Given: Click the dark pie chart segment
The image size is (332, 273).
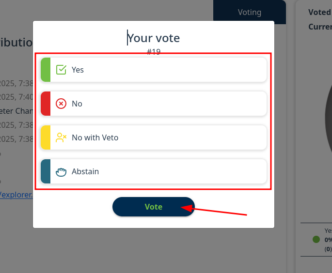Looking at the screenshot, I should 328,119.
